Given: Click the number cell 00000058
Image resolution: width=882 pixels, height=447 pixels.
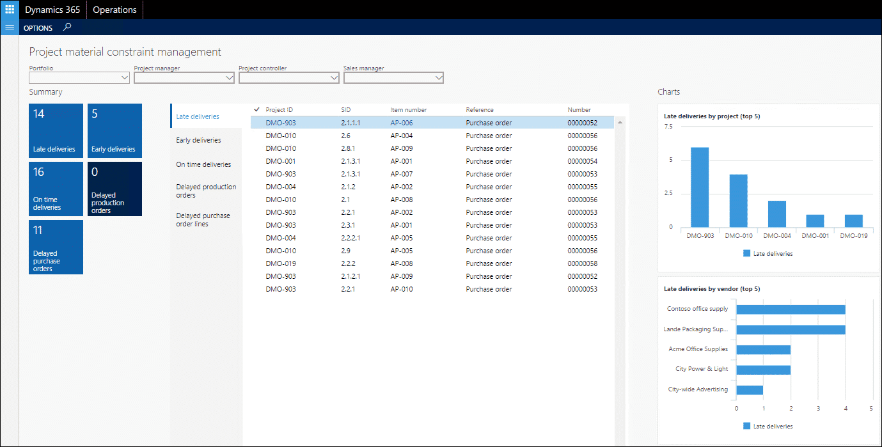Looking at the screenshot, I should point(582,263).
